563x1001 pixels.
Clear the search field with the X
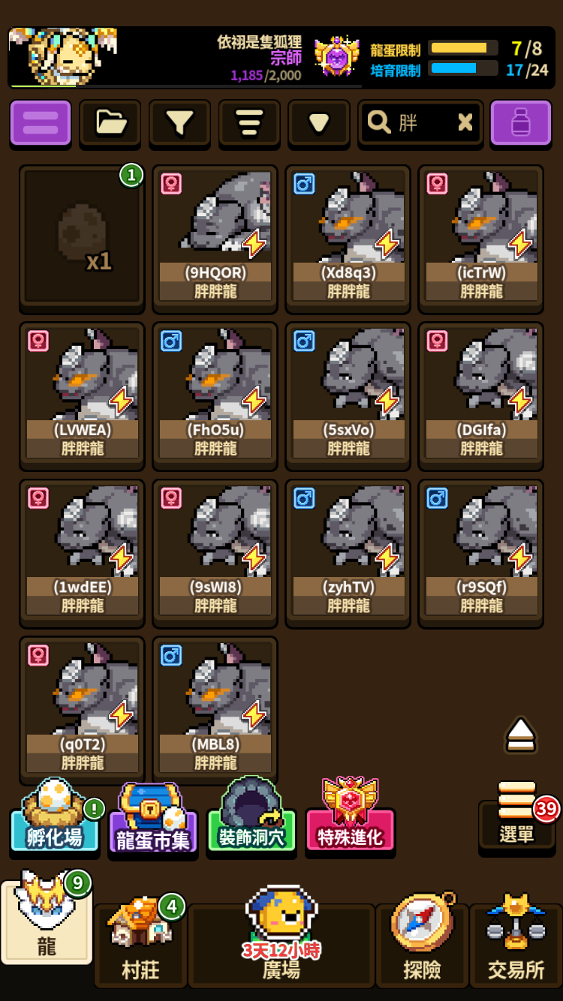pos(465,122)
